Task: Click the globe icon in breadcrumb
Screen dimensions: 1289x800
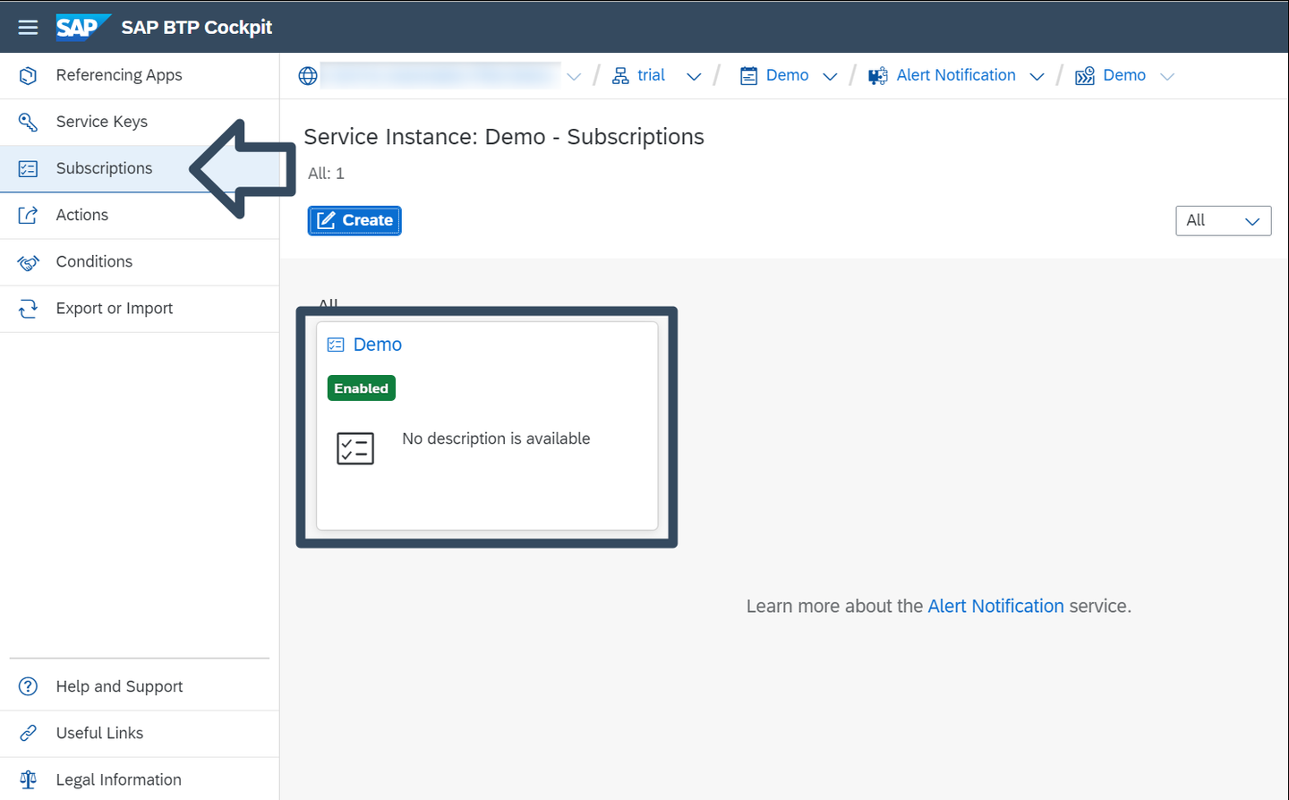Action: [308, 76]
